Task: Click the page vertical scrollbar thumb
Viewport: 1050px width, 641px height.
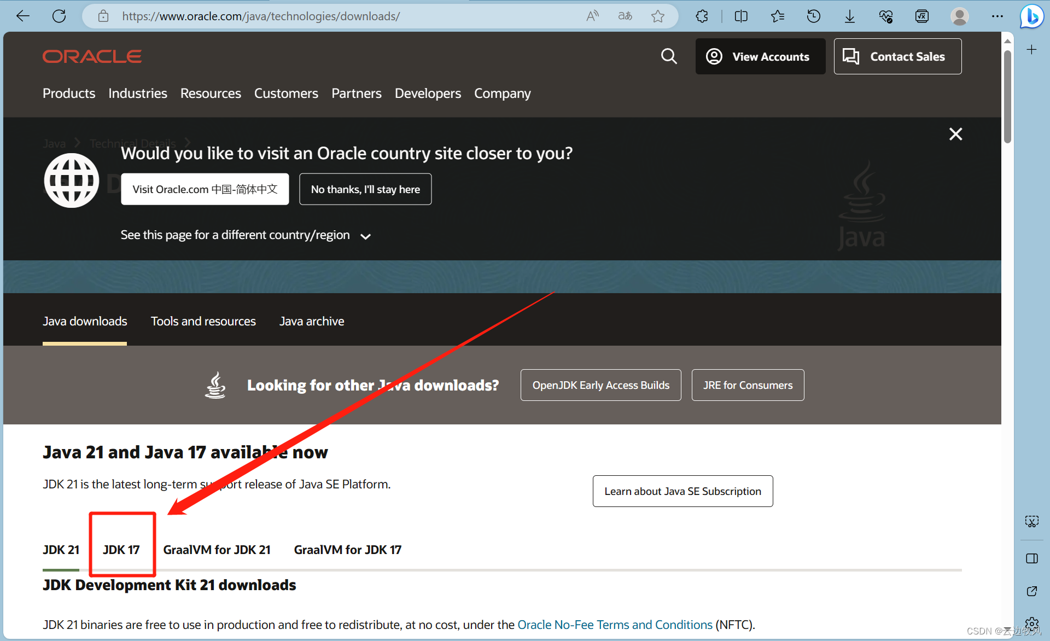Action: pyautogui.click(x=1007, y=96)
